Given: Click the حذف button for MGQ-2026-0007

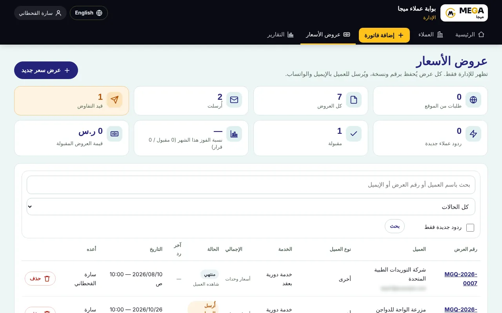Looking at the screenshot, I should tap(40, 279).
